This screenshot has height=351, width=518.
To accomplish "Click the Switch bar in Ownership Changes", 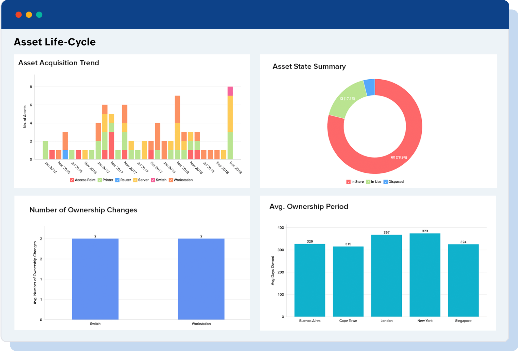I will [95, 279].
